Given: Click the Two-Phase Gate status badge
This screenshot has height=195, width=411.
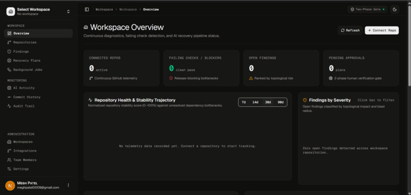Looking at the screenshot, I should click(368, 10).
